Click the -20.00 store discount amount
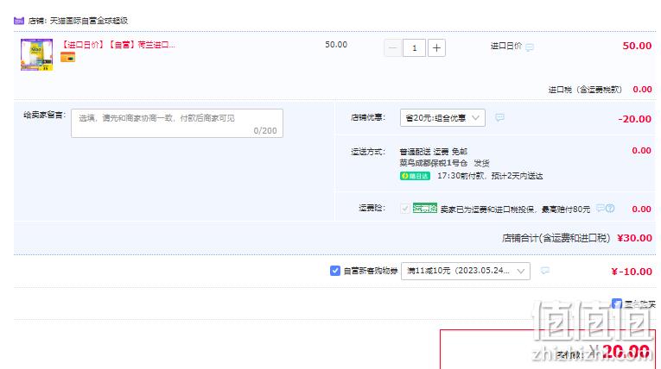661x369 pixels. tap(634, 119)
